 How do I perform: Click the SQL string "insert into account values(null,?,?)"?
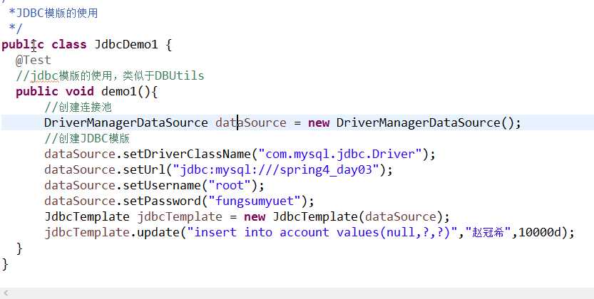pyautogui.click(x=322, y=233)
